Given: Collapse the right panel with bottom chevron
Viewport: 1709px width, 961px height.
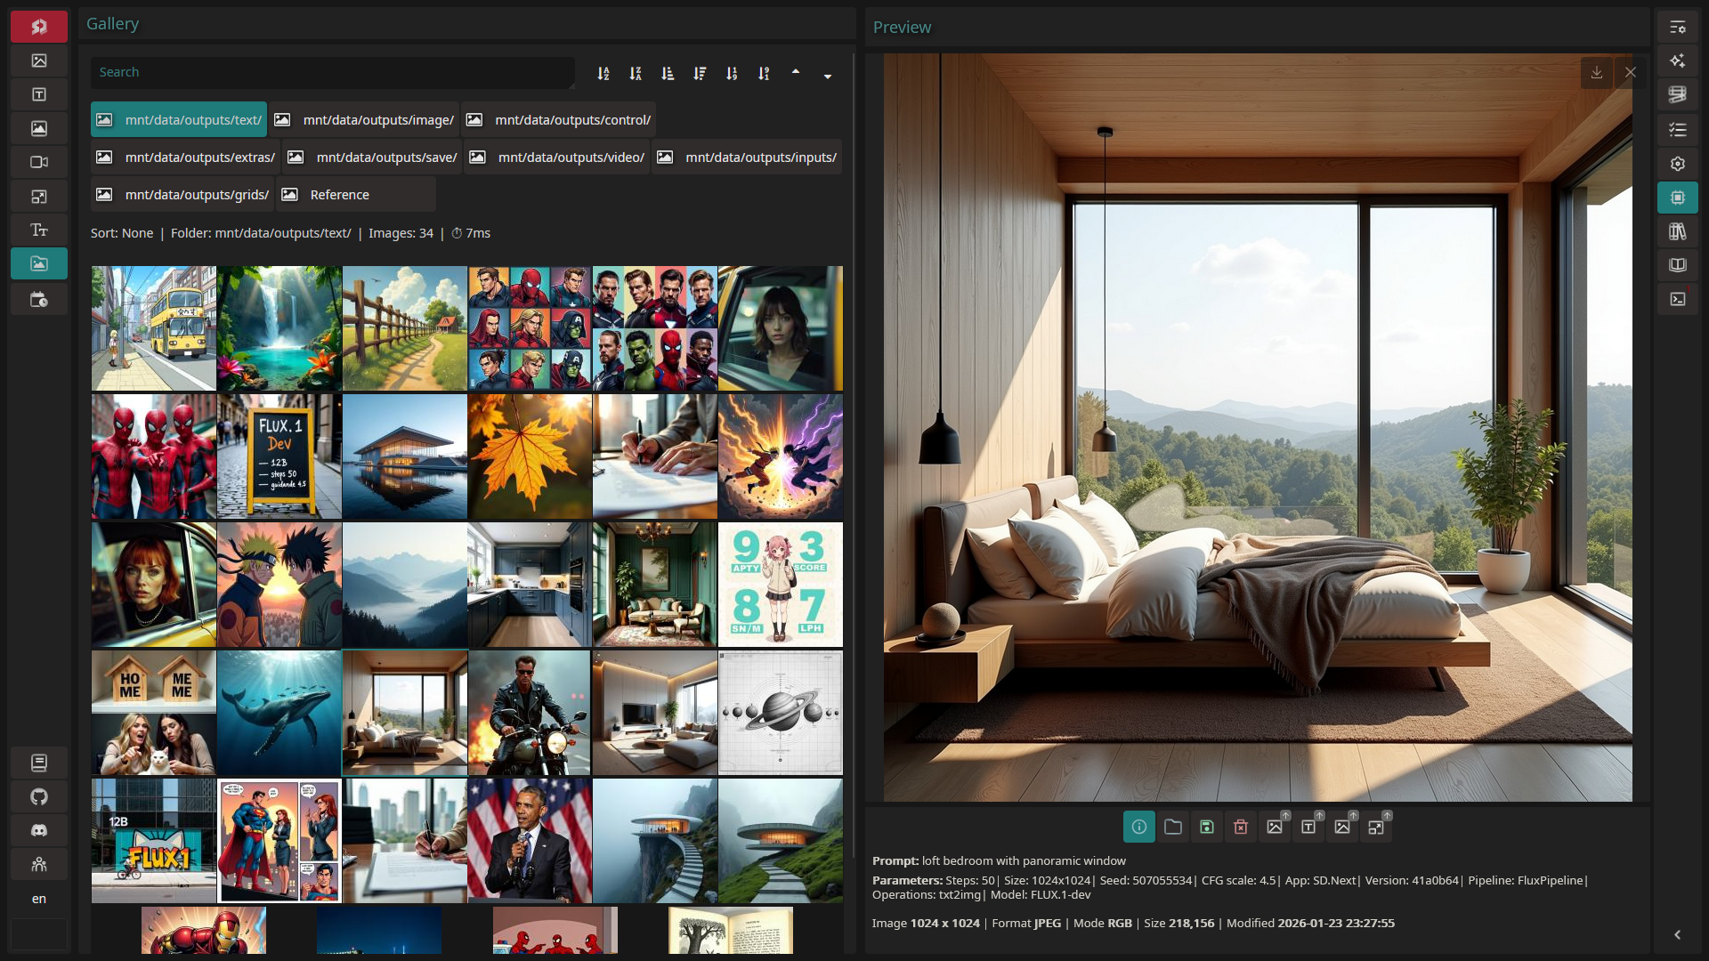Looking at the screenshot, I should point(1678,934).
